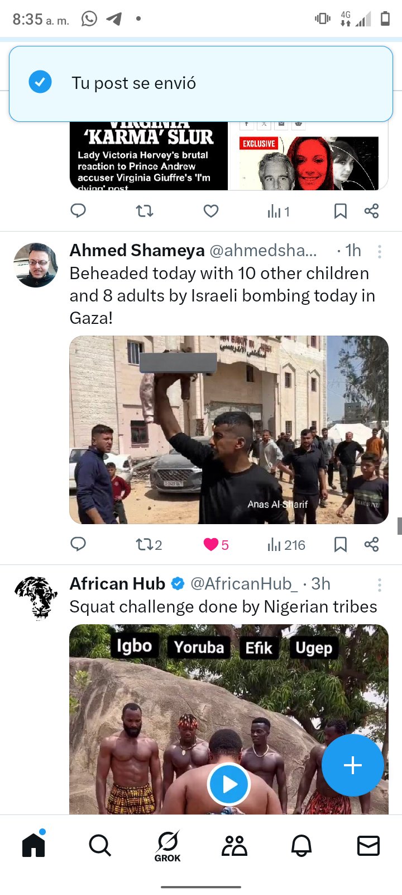The height and width of the screenshot is (895, 402).
Task: Repost the Virginia 'Karma' slur post
Action: point(145,211)
